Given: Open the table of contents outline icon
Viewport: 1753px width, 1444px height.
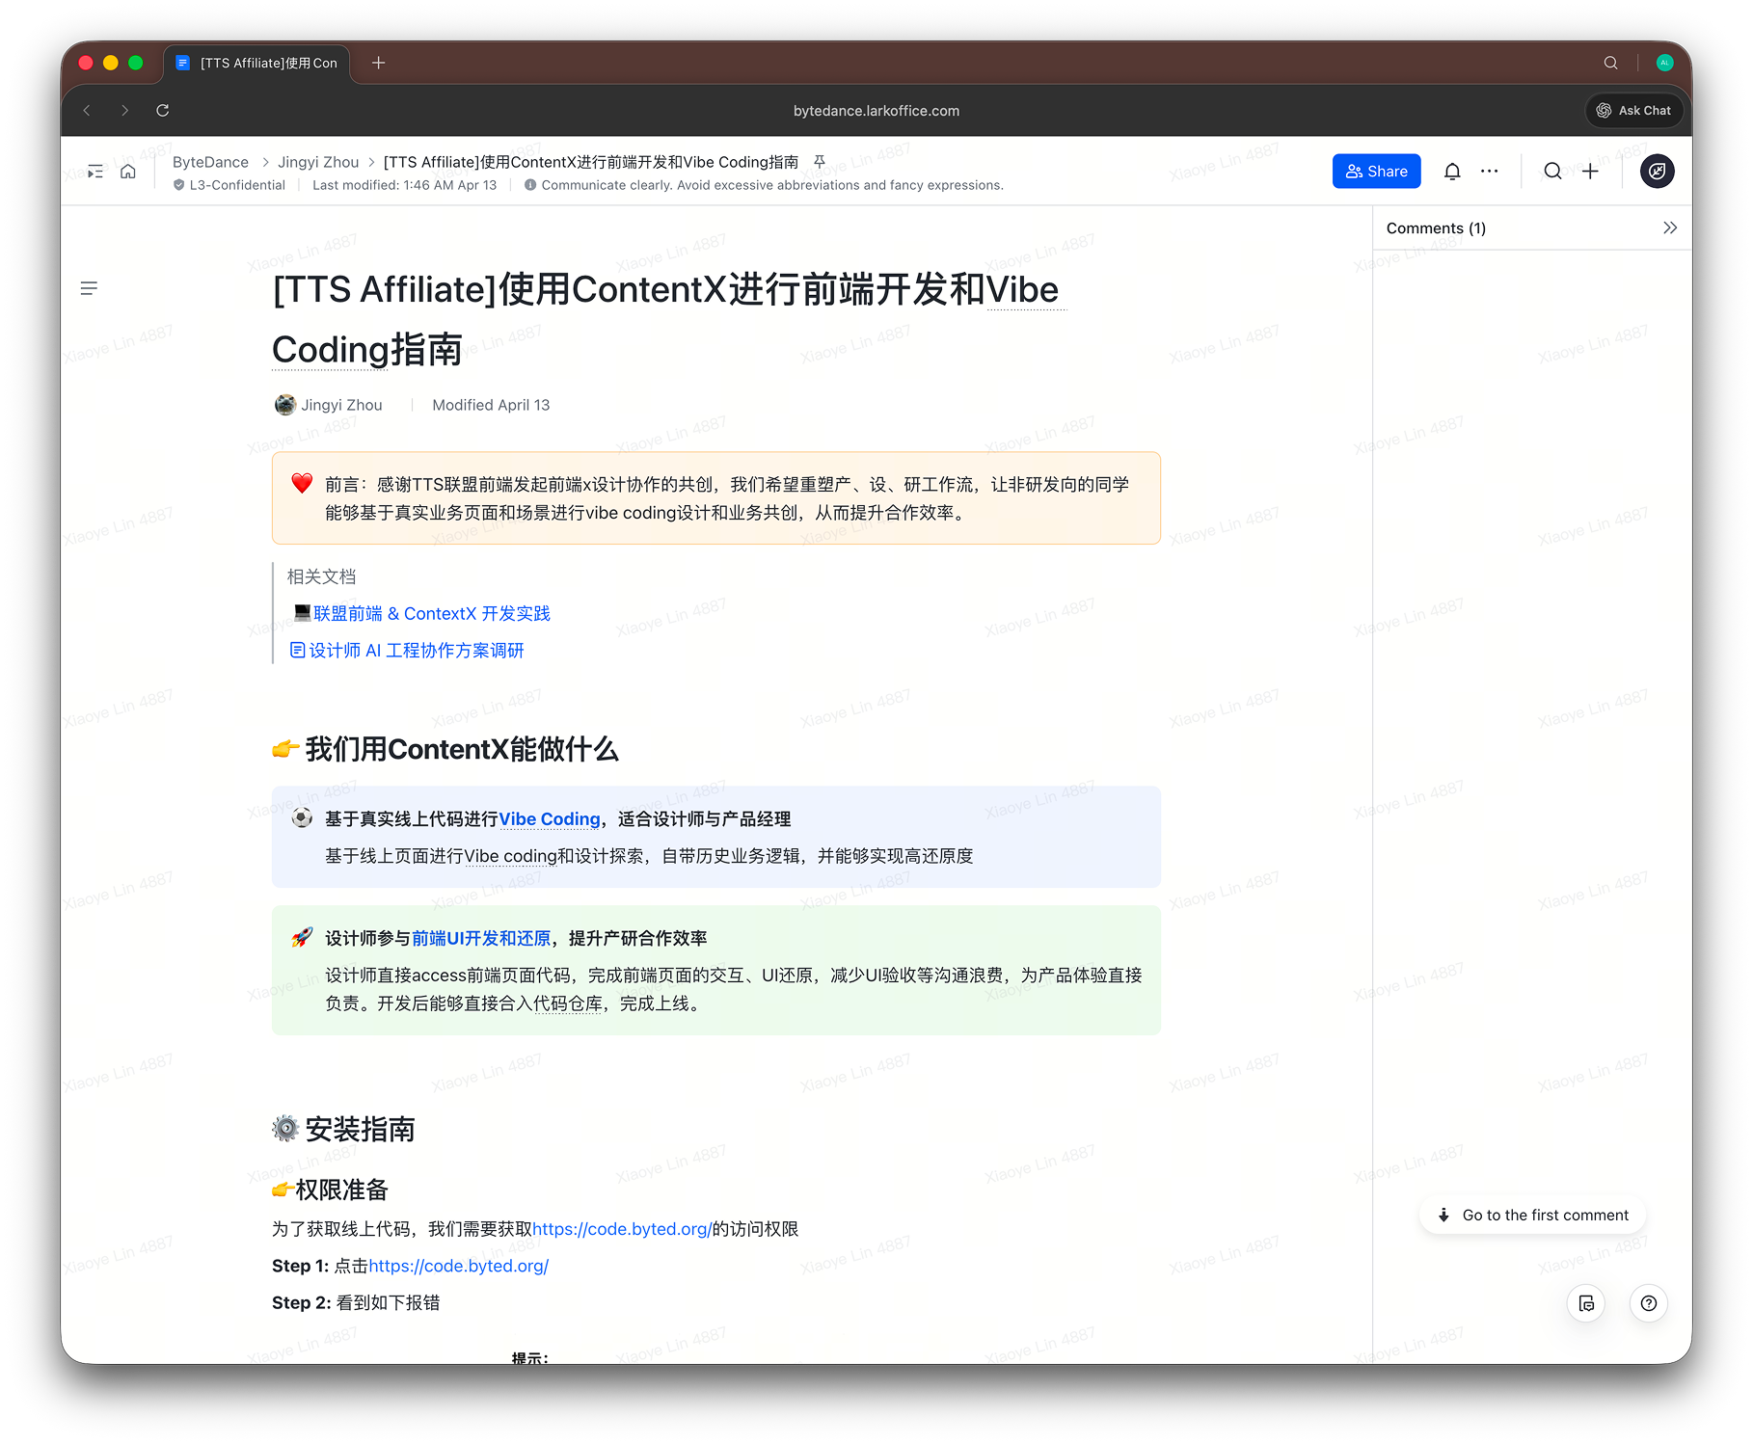Looking at the screenshot, I should pyautogui.click(x=89, y=288).
